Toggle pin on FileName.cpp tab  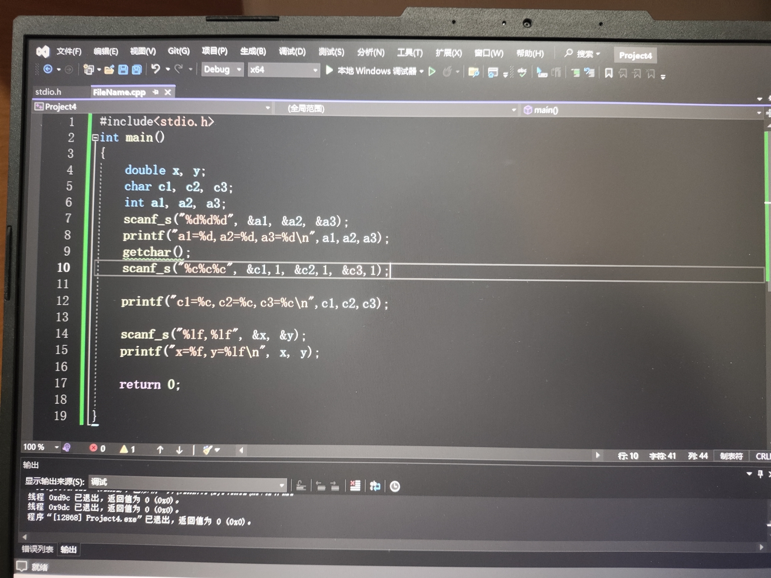pyautogui.click(x=155, y=92)
